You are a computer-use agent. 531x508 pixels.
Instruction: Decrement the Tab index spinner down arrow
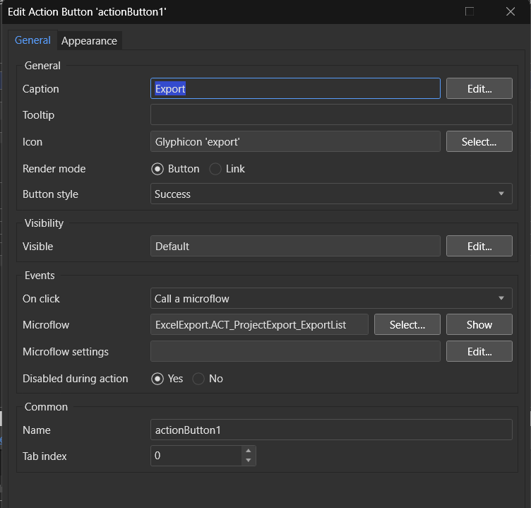point(247,461)
